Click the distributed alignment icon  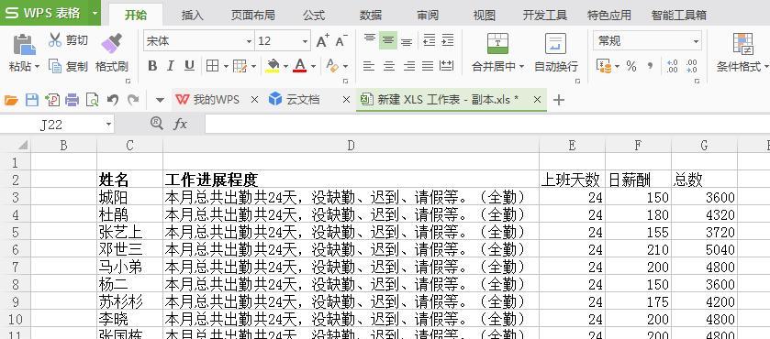tap(446, 66)
